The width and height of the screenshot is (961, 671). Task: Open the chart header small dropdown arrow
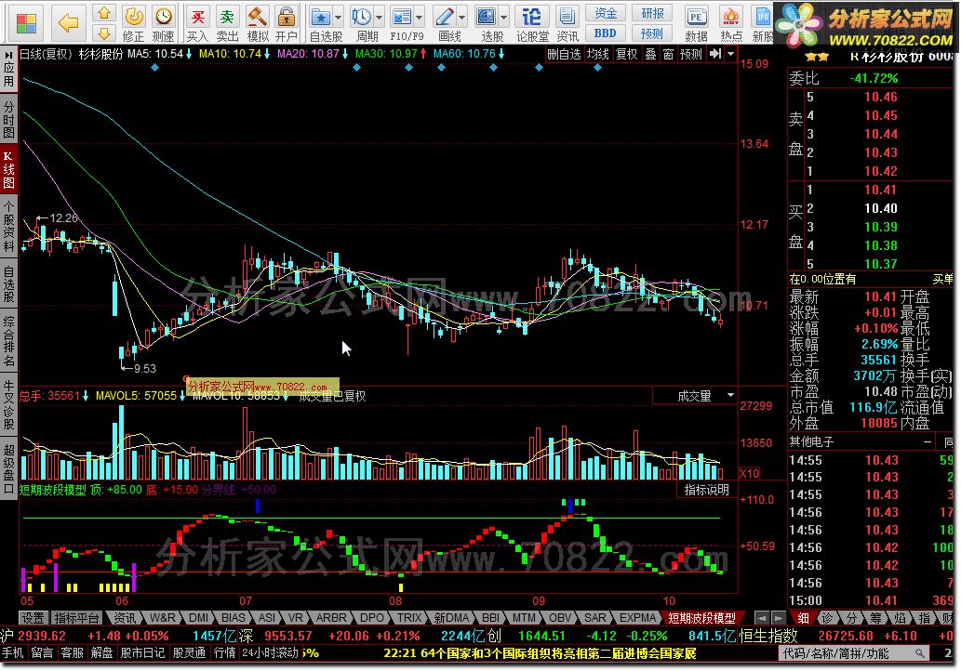point(730,54)
